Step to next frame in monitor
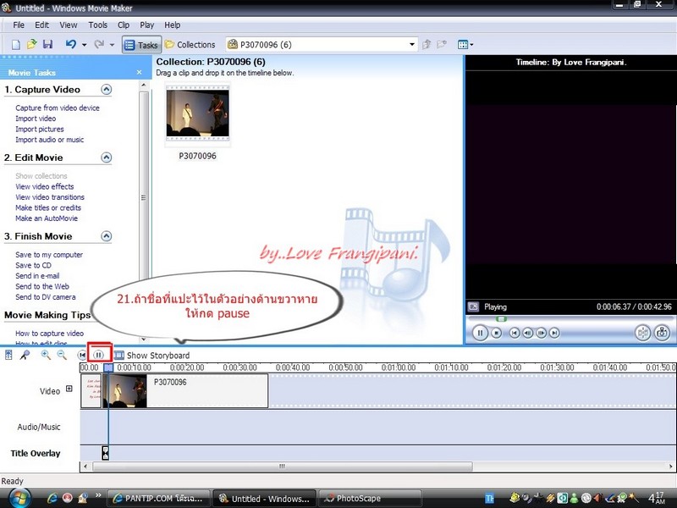The height and width of the screenshot is (508, 677). coord(541,333)
